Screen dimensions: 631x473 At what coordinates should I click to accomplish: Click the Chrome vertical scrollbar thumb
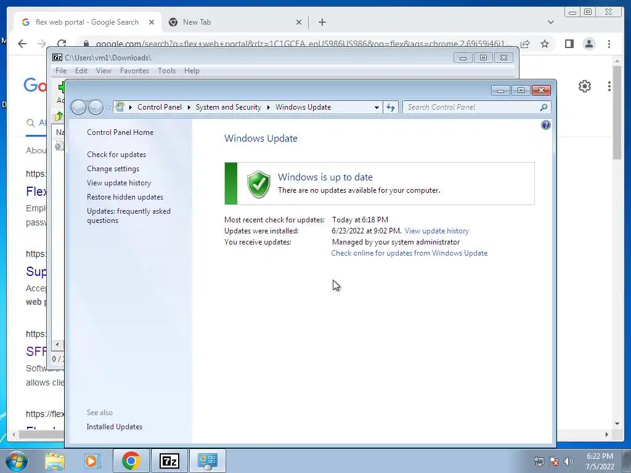click(617, 113)
